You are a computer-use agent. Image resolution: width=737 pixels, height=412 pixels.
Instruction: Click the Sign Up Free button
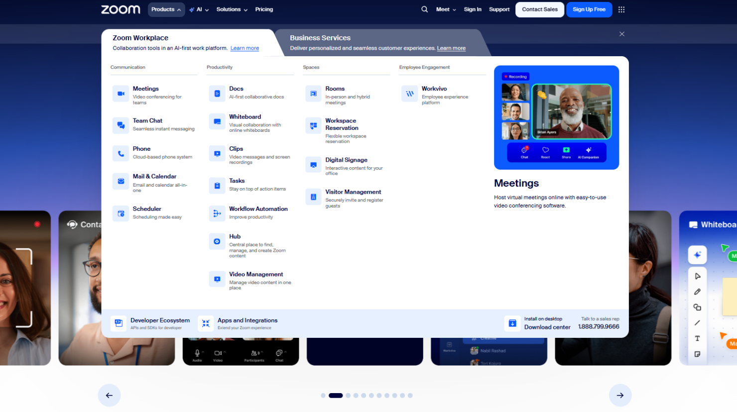pos(589,9)
